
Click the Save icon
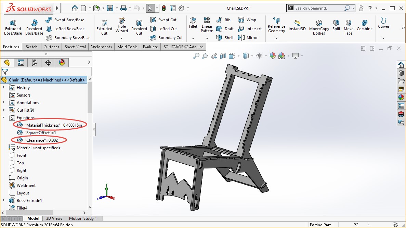pyautogui.click(x=110, y=8)
